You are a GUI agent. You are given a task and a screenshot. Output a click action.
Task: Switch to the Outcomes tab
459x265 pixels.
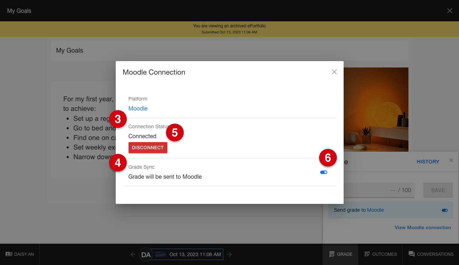pos(380,254)
